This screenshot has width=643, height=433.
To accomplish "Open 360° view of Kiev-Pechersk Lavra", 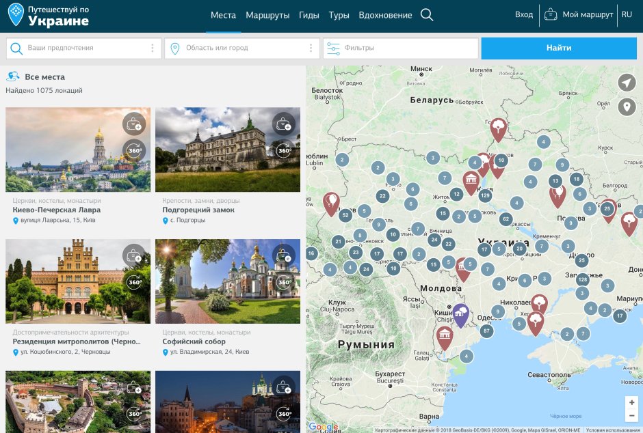I will point(134,151).
